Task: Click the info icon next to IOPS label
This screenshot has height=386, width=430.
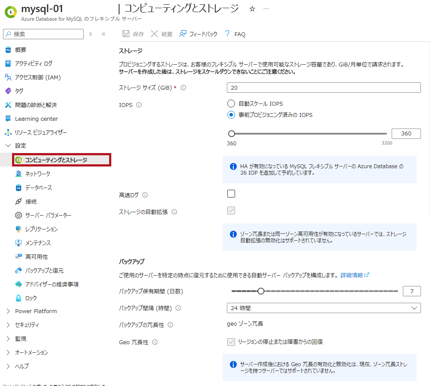Action: pos(139,105)
